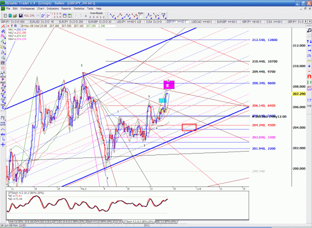Click the up three-point swing tool icon
Viewport: 312px width, 228px height.
pos(127,15)
